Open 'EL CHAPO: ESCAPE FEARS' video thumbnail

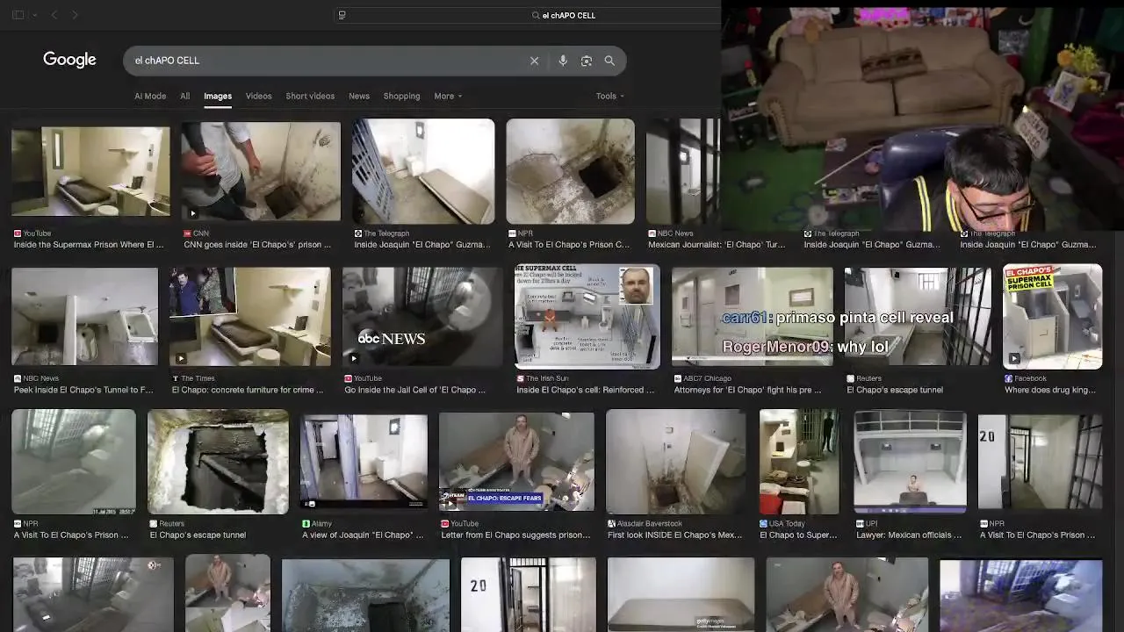pyautogui.click(x=516, y=462)
